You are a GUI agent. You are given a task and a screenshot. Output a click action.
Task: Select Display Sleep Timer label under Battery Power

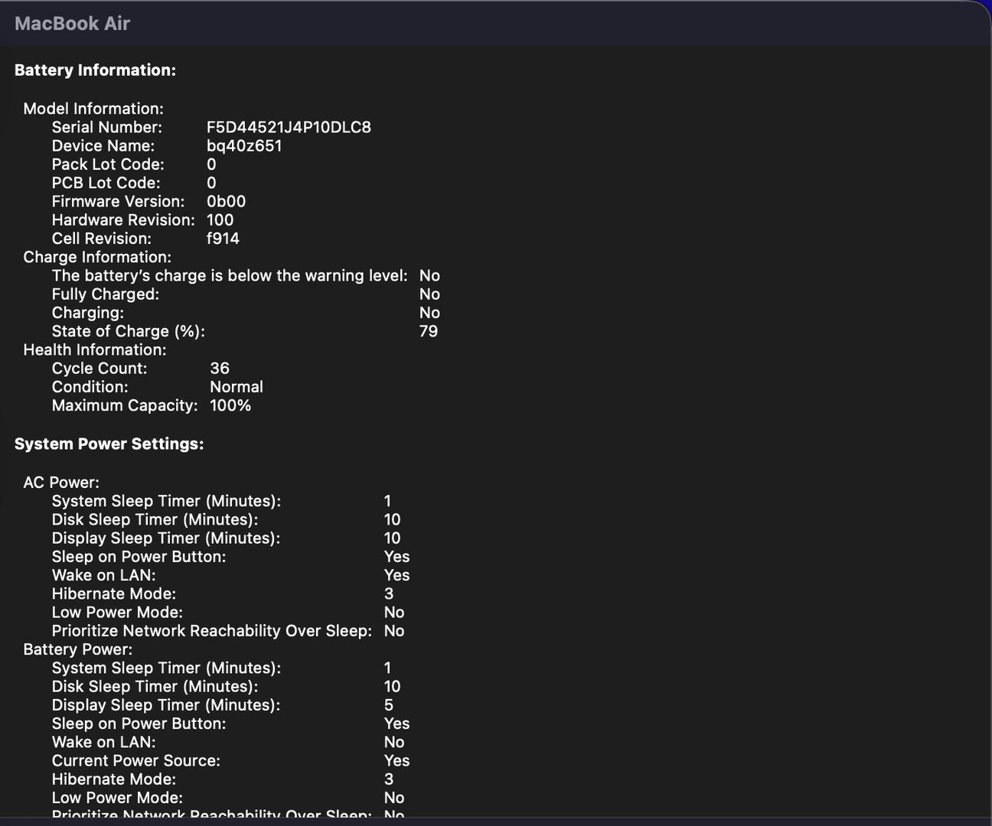(x=166, y=705)
